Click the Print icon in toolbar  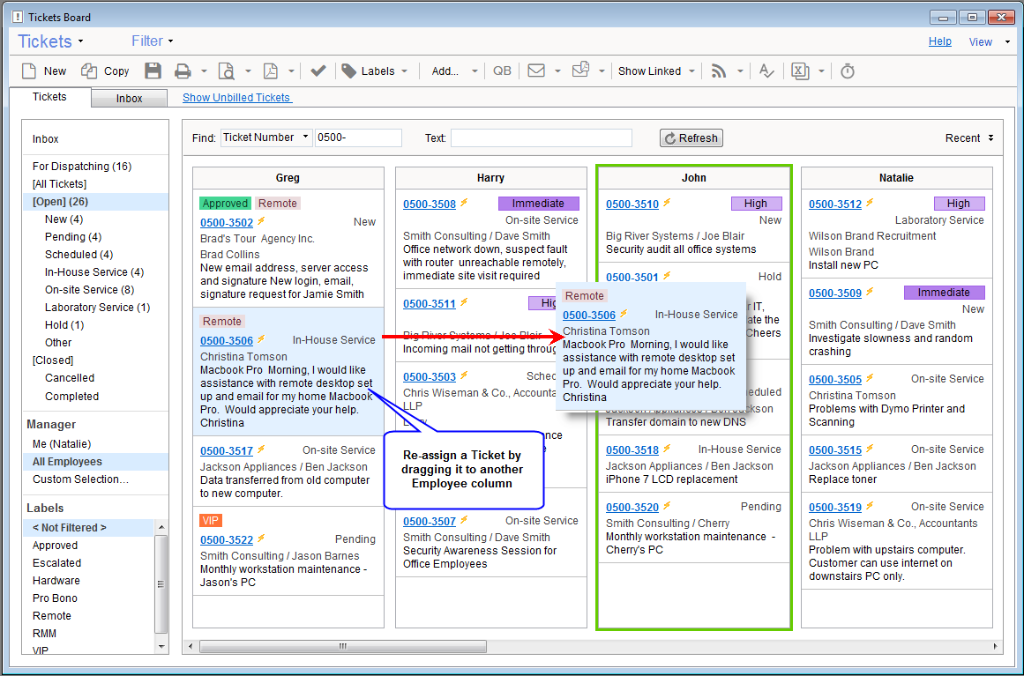coord(183,71)
